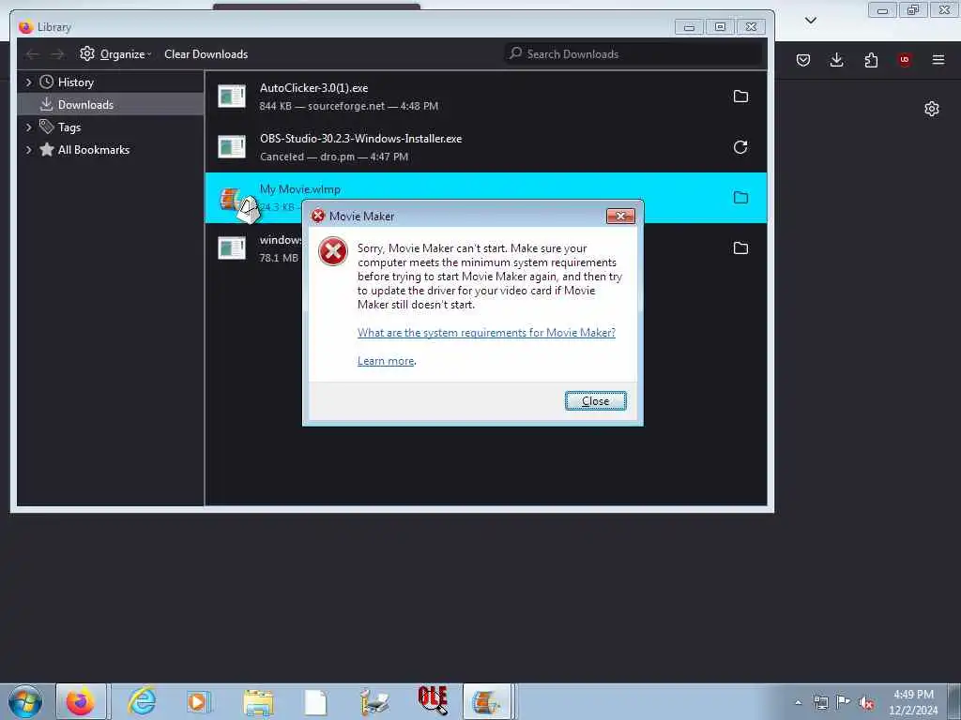Select the AutoClicker-3.0(1).exe download entry
Image resolution: width=961 pixels, height=720 pixels.
coord(485,97)
